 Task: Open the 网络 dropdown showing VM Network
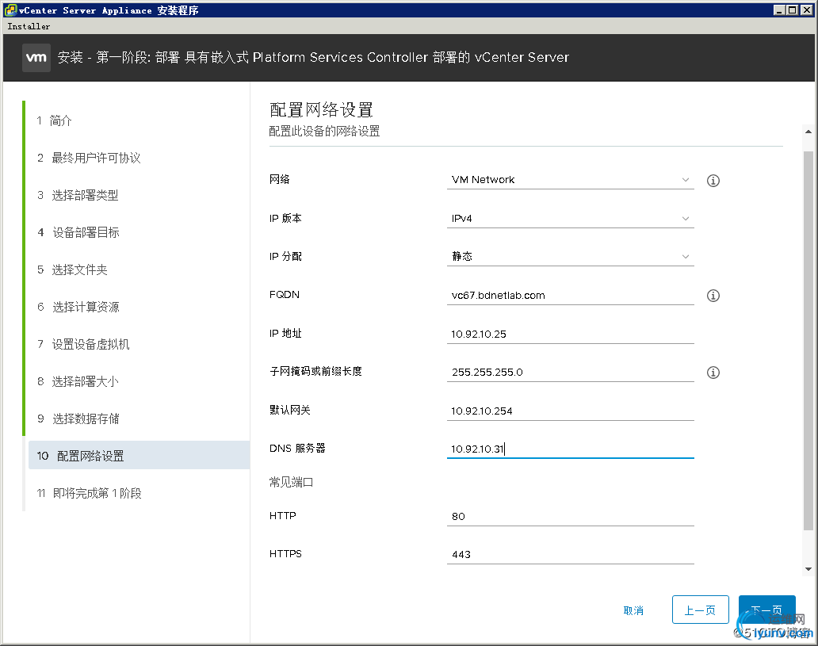[570, 179]
